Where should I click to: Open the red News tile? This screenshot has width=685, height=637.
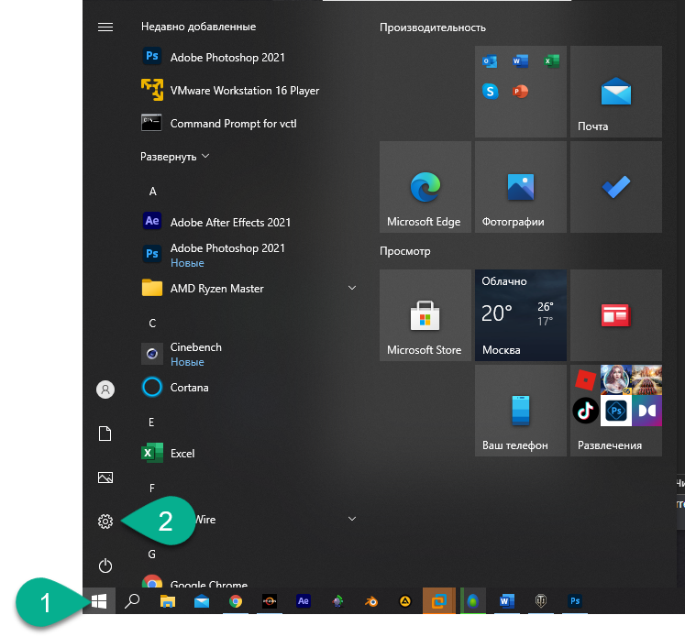616,315
